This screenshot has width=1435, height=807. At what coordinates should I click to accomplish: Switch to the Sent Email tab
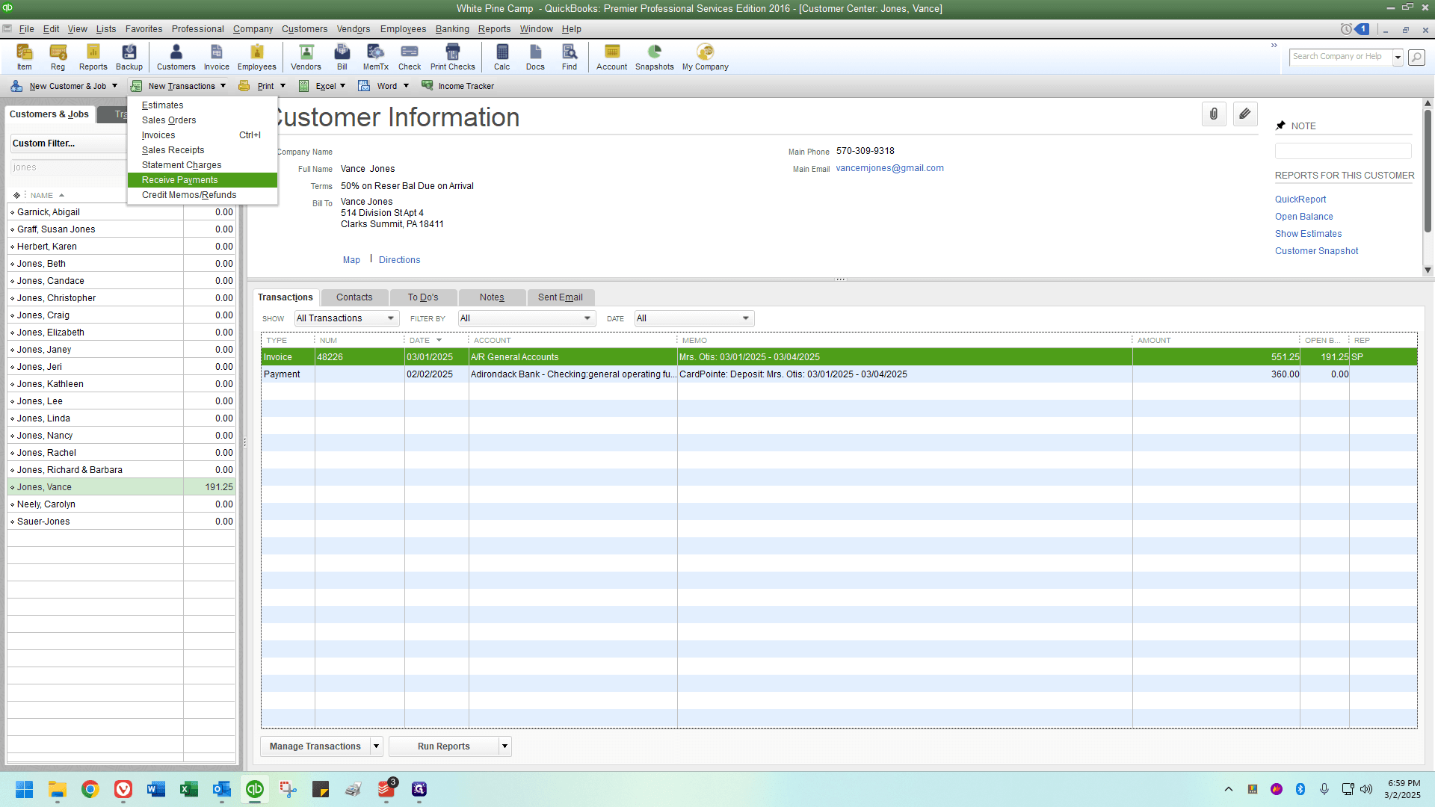point(561,297)
